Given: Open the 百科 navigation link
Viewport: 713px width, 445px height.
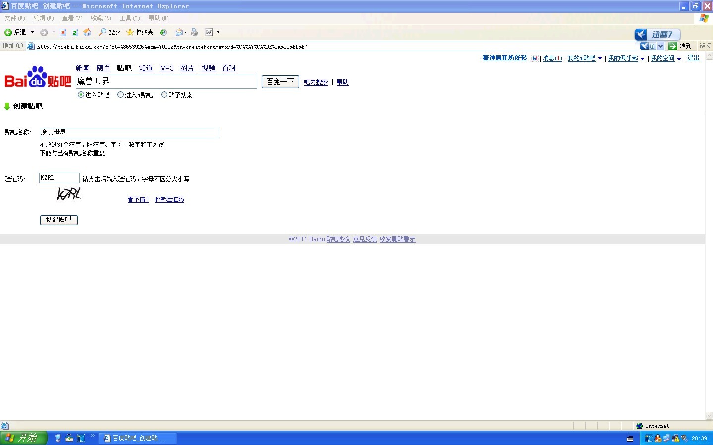Looking at the screenshot, I should pos(229,68).
